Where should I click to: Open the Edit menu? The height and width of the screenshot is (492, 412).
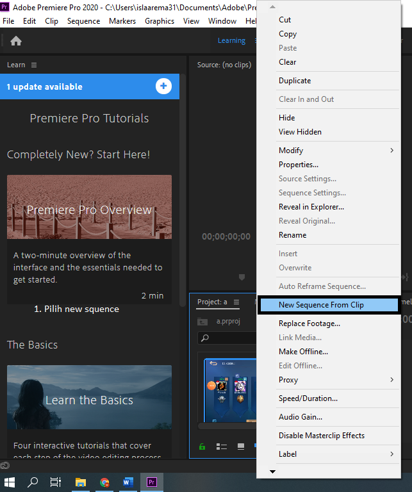29,21
